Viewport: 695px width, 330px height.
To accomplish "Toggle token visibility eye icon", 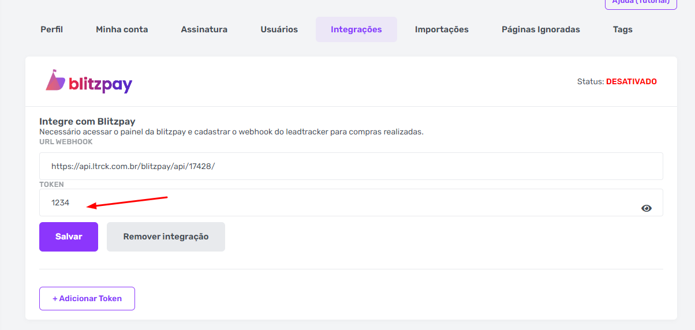I will coord(647,208).
